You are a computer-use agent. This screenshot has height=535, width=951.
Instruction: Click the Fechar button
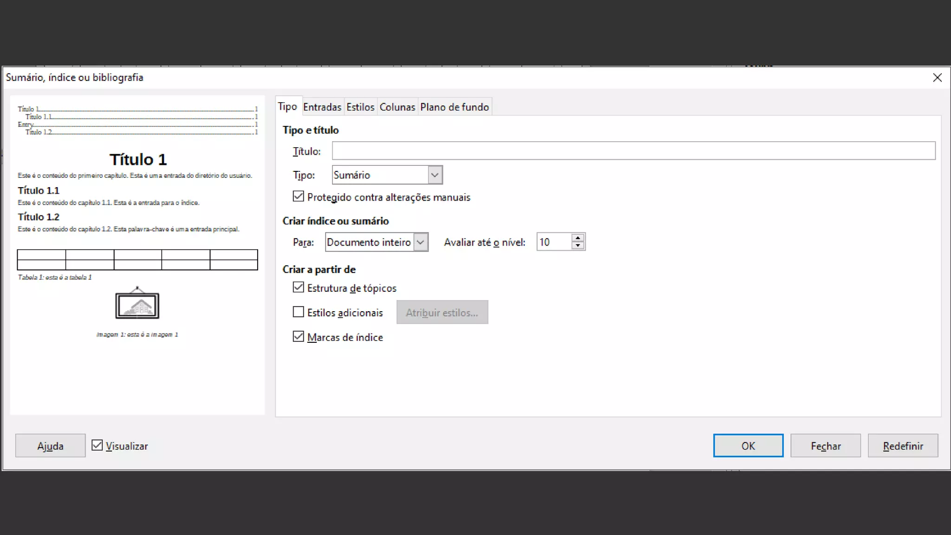825,446
